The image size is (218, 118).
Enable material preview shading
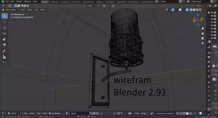[197, 10]
